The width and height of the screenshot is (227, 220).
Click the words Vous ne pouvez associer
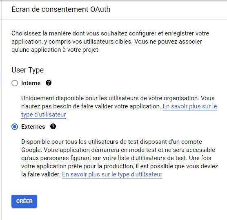pos(168,42)
